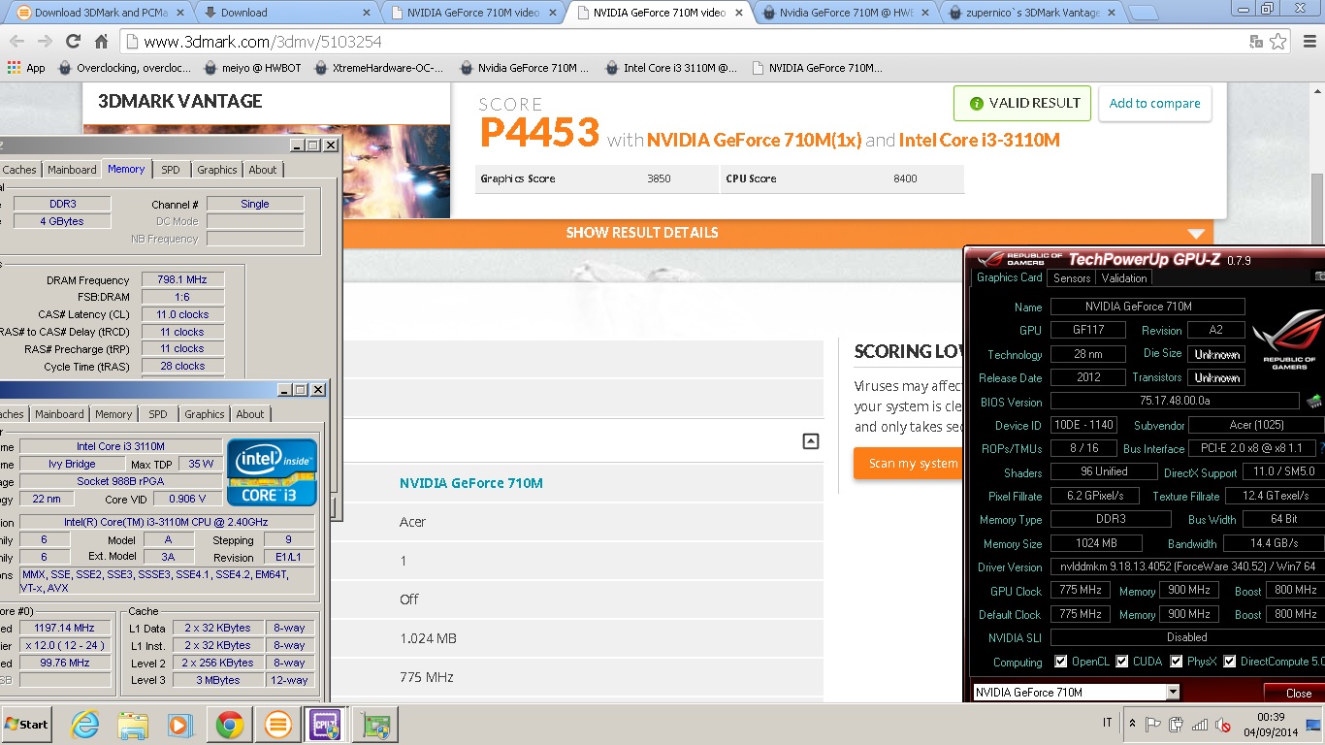Open GPU selection dropdown in GPU-Z

tap(1173, 693)
